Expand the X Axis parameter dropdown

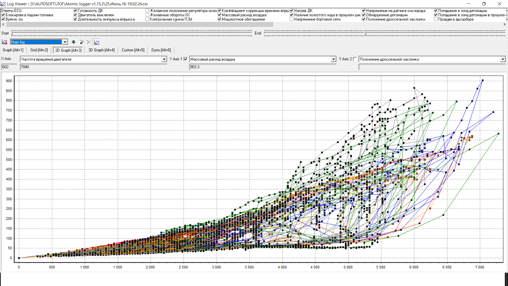click(164, 59)
